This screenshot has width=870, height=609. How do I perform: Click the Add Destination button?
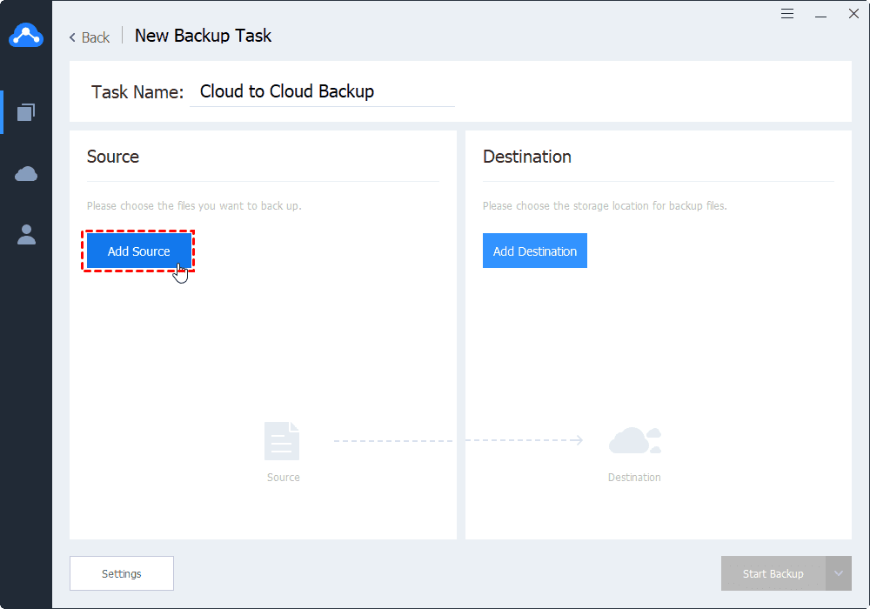tap(535, 251)
